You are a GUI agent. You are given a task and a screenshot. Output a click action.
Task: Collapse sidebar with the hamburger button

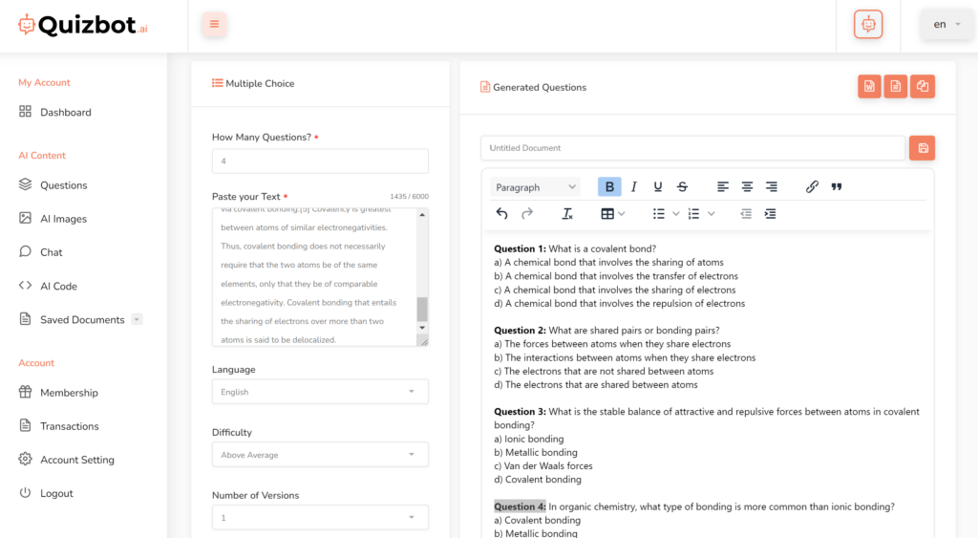(214, 25)
